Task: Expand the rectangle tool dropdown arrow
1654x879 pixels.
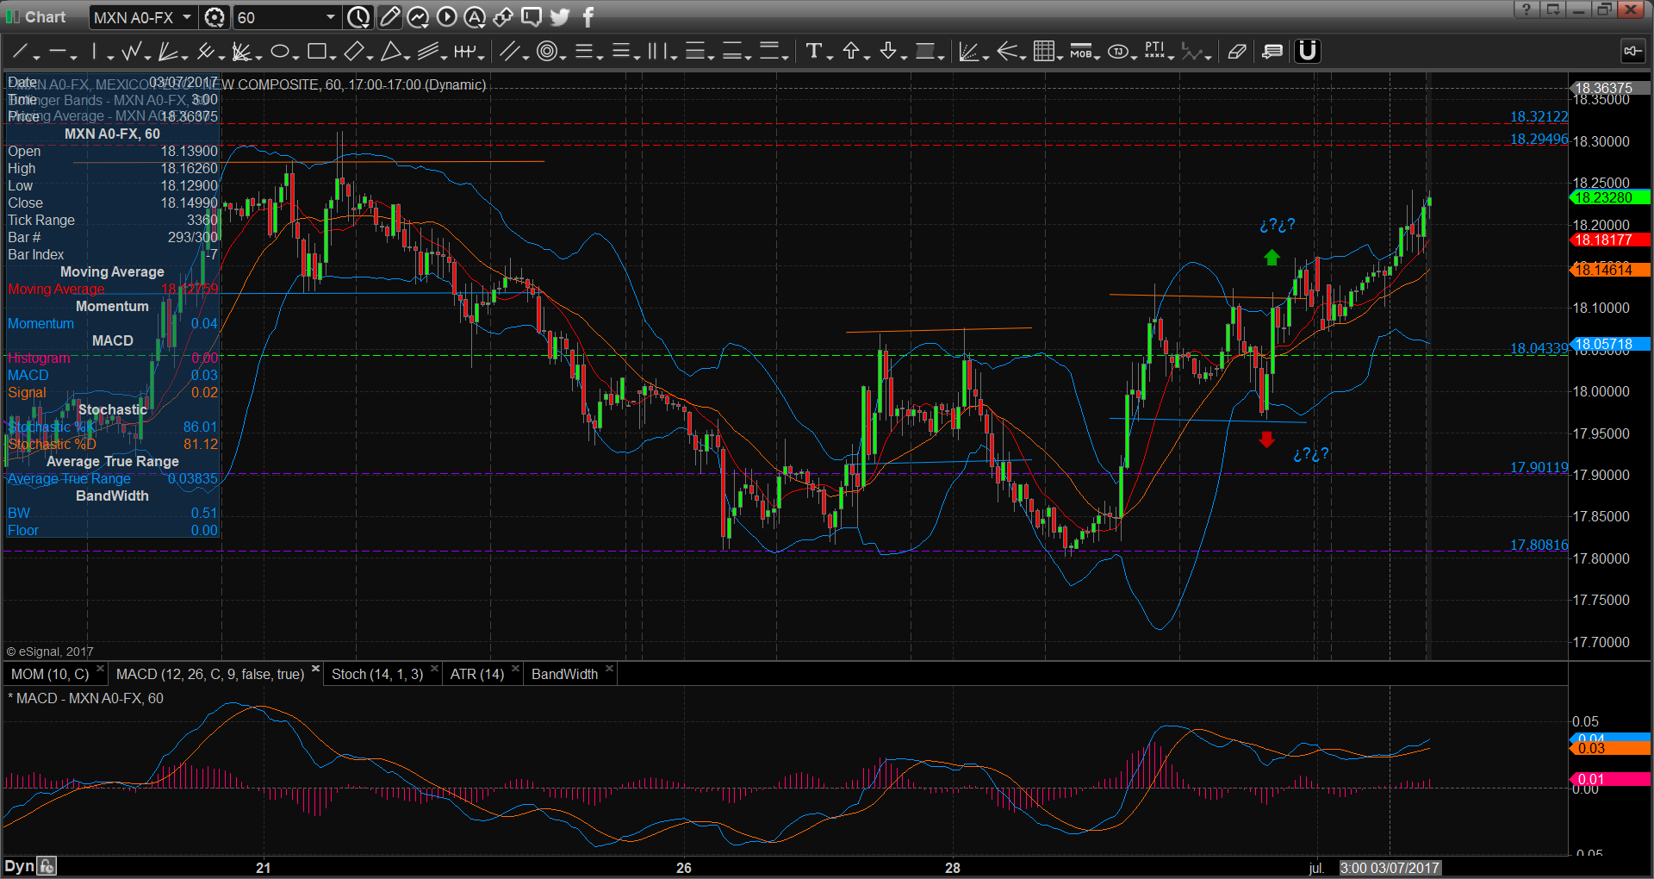Action: click(333, 57)
